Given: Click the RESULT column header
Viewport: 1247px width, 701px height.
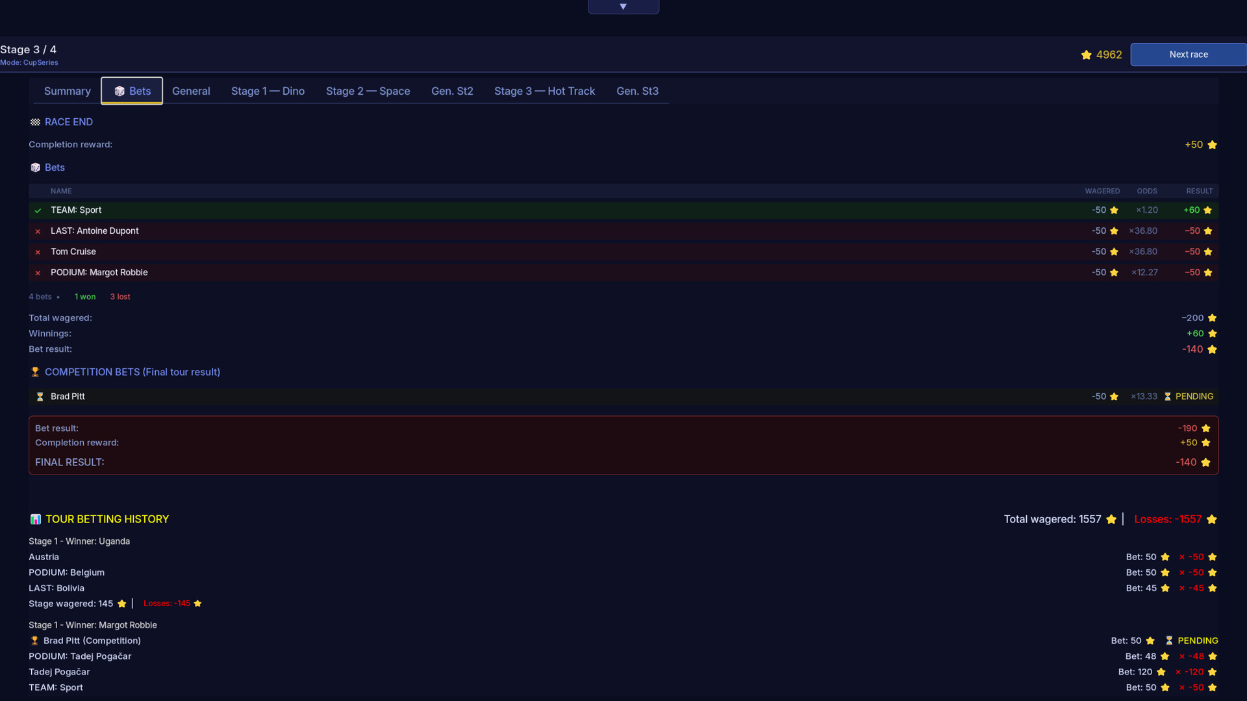Looking at the screenshot, I should point(1199,191).
